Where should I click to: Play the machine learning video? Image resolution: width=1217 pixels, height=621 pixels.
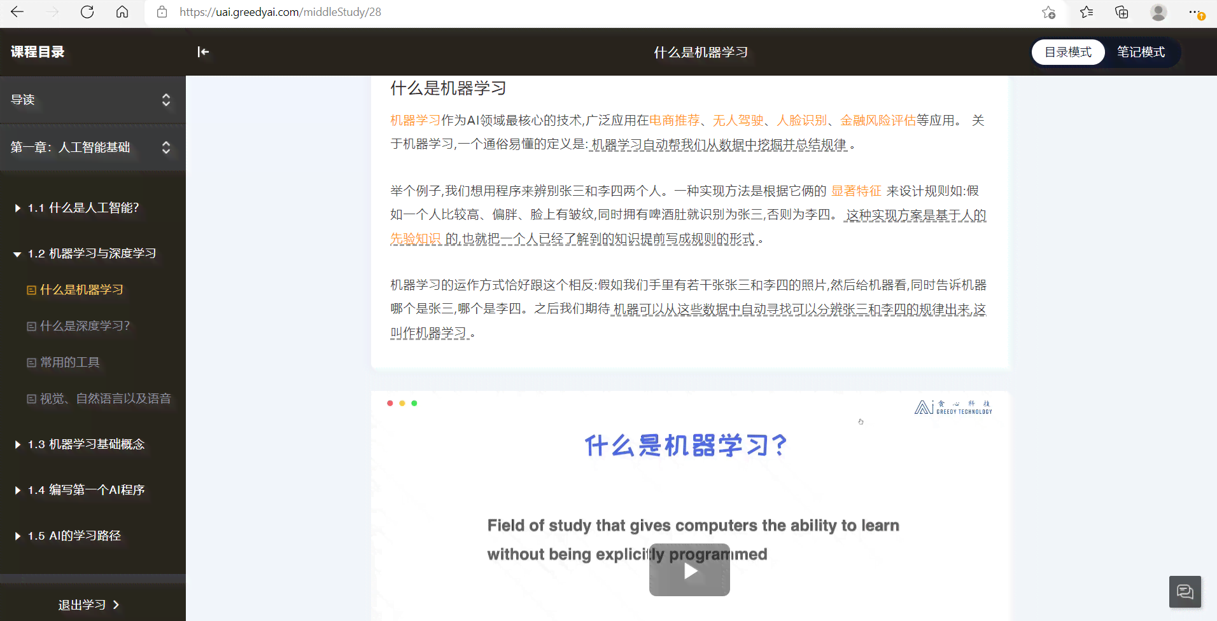coord(689,570)
